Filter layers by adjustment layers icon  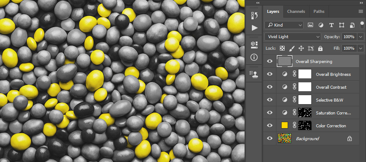(x=321, y=25)
